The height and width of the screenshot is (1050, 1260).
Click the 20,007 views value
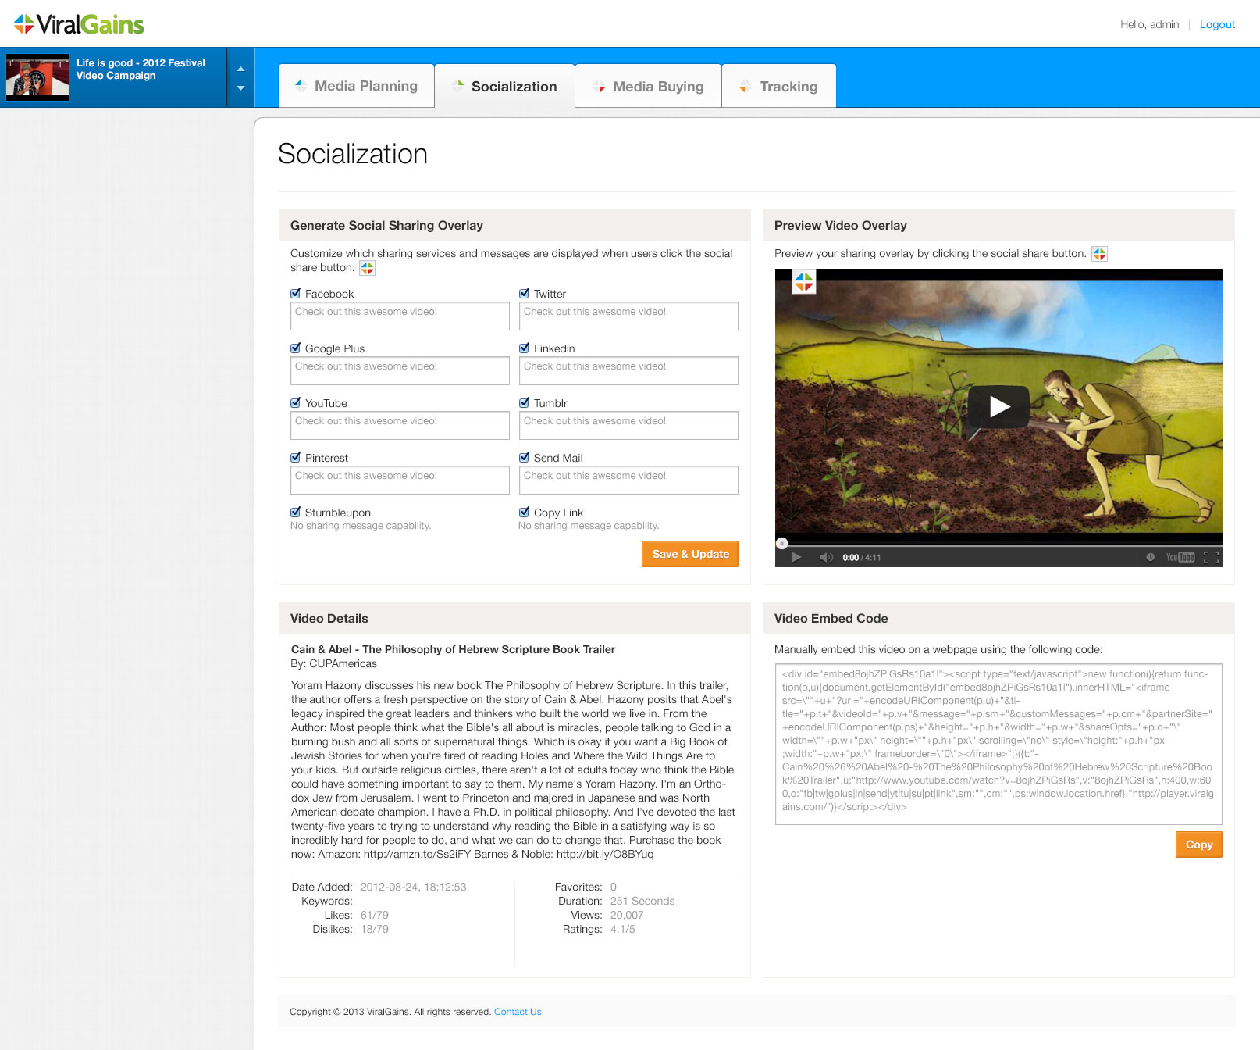tap(627, 915)
